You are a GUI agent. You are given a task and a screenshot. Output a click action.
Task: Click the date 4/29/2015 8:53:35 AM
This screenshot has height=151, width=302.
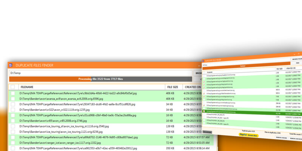click(x=196, y=143)
